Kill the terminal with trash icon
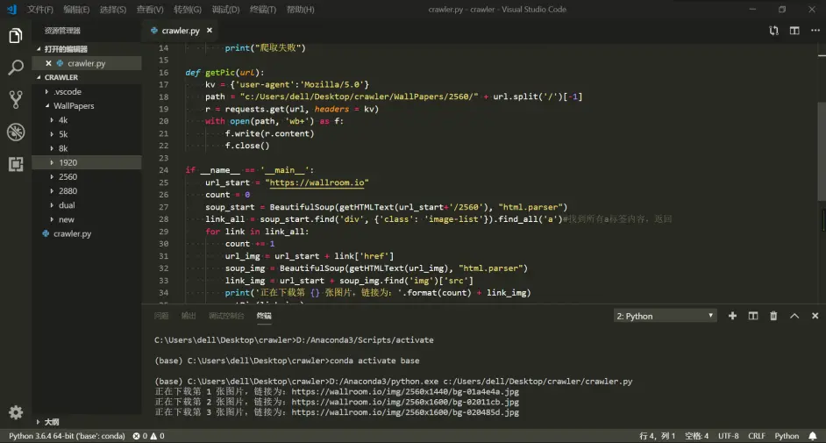Screen dimensions: 826x443 773,316
